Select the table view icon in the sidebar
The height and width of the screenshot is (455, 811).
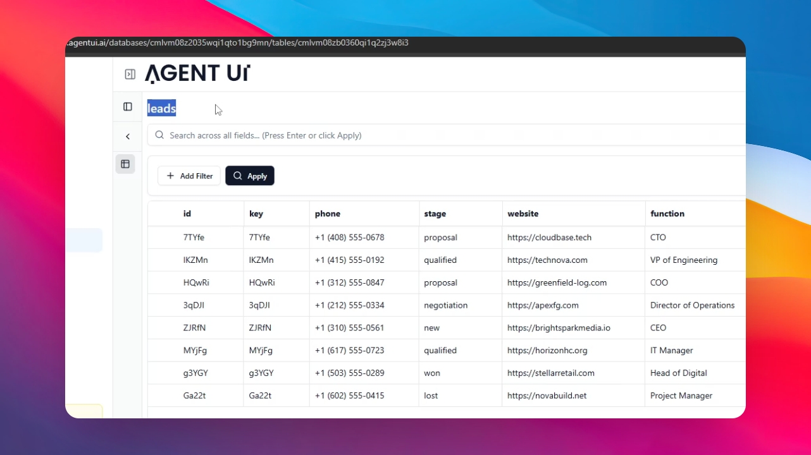tap(125, 164)
